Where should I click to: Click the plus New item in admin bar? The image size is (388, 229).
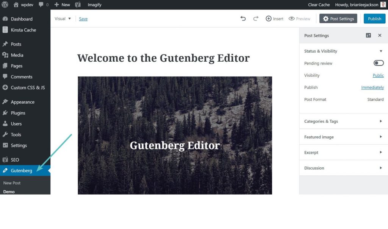[x=62, y=5]
